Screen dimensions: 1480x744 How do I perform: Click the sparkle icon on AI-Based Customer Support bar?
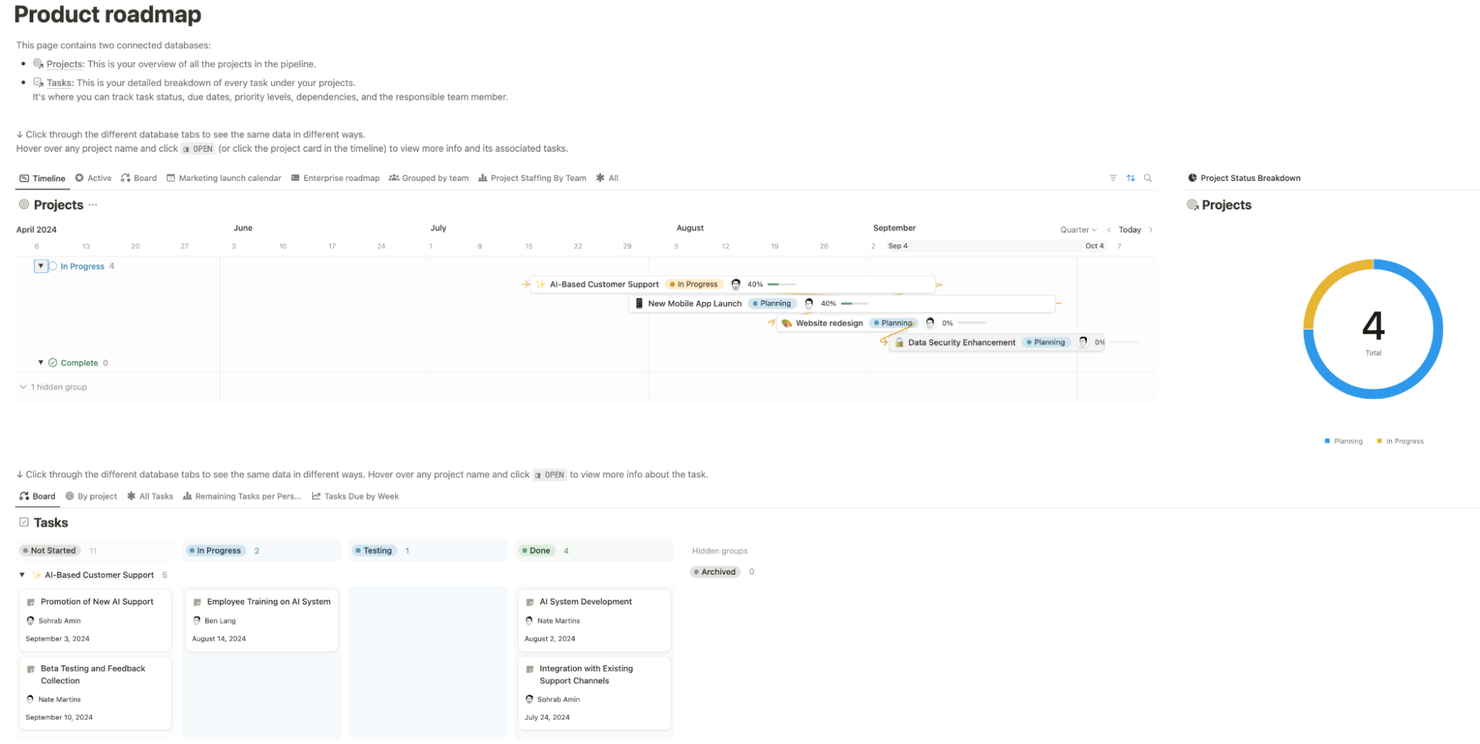coord(540,284)
